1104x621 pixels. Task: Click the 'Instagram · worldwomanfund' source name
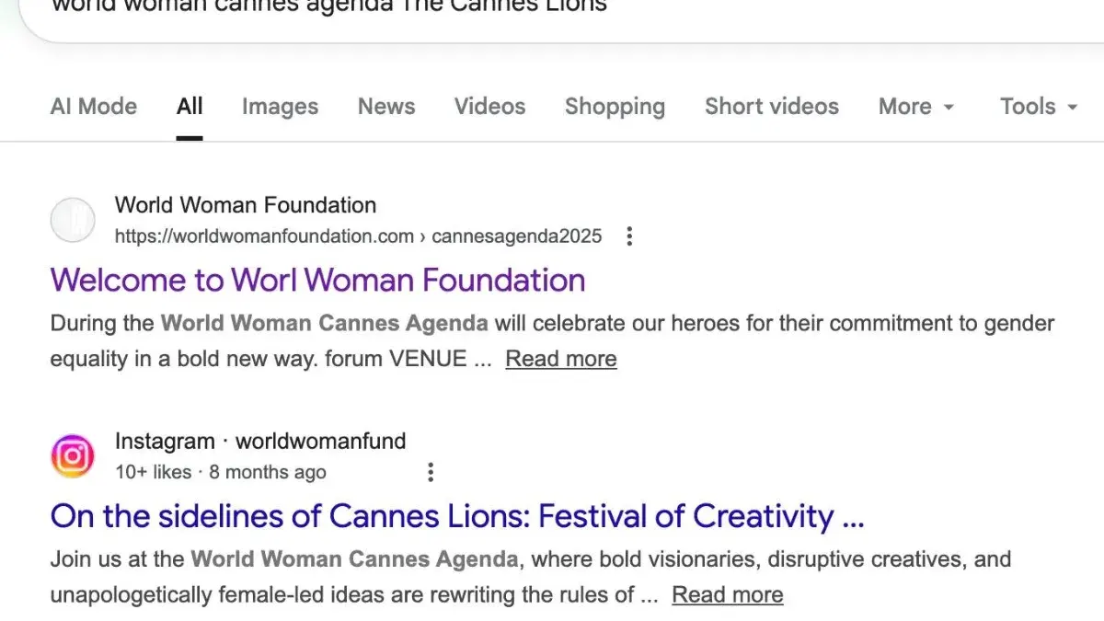(x=260, y=442)
